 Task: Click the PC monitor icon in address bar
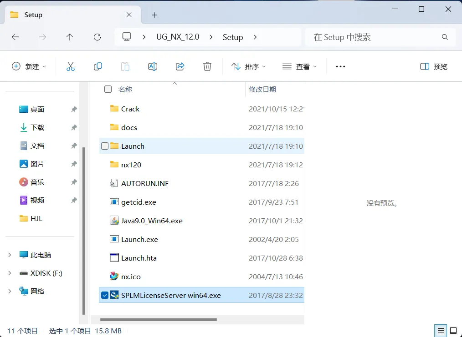pos(127,37)
